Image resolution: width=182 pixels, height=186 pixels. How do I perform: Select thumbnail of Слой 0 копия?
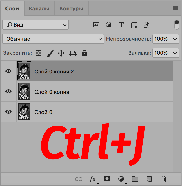tap(24, 91)
